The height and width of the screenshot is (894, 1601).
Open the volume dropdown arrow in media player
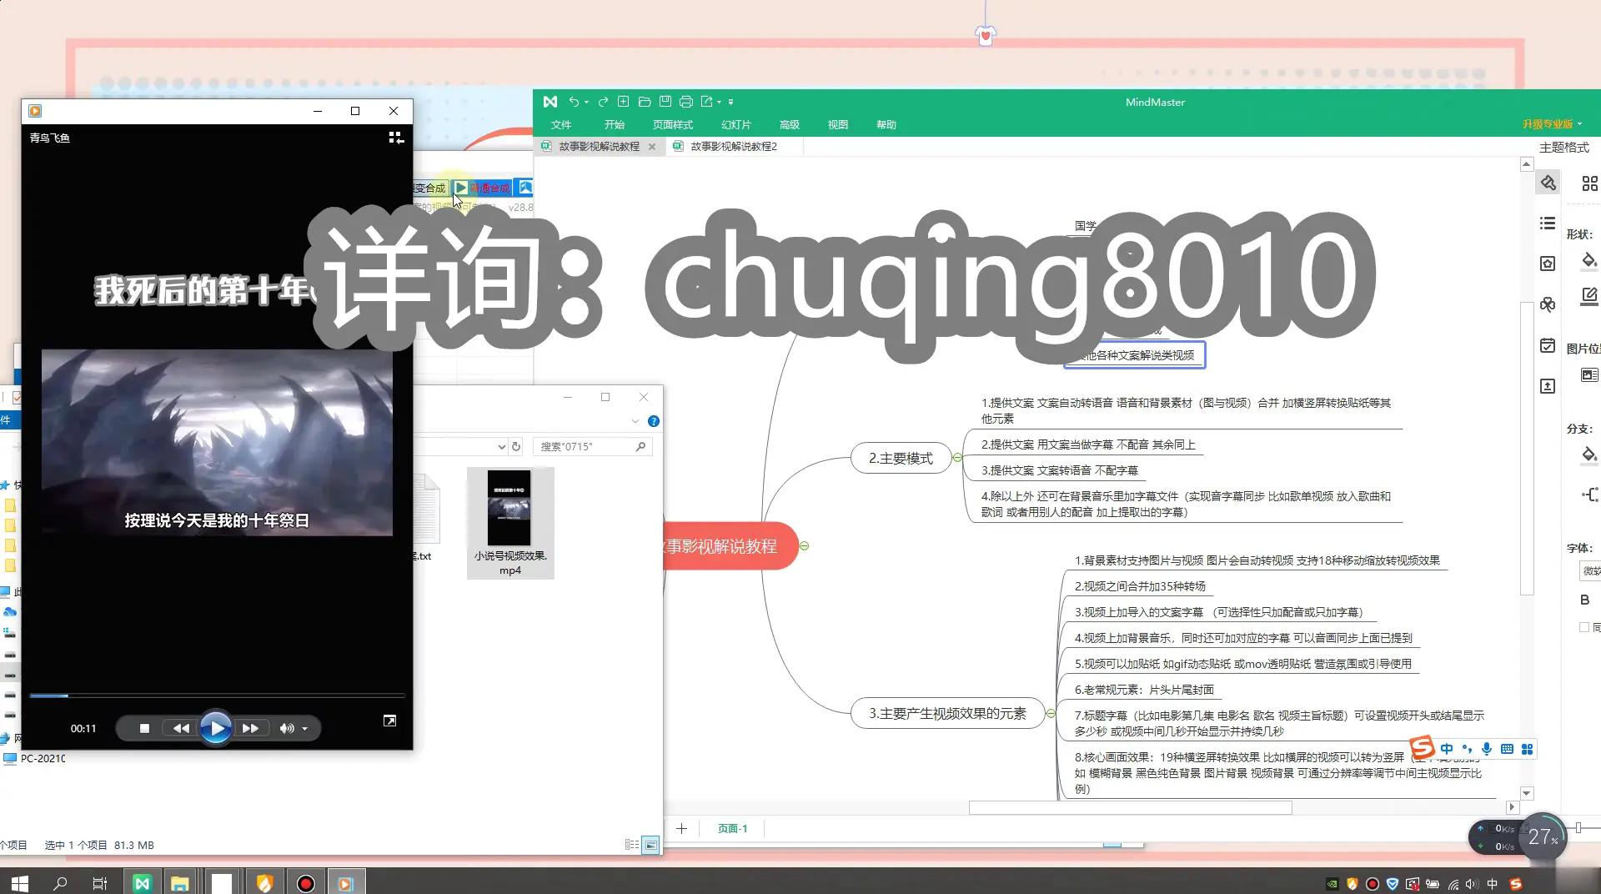[x=305, y=729]
